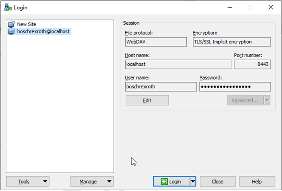Open the Tools dropdown menu
This screenshot has height=191, width=282.
28,181
